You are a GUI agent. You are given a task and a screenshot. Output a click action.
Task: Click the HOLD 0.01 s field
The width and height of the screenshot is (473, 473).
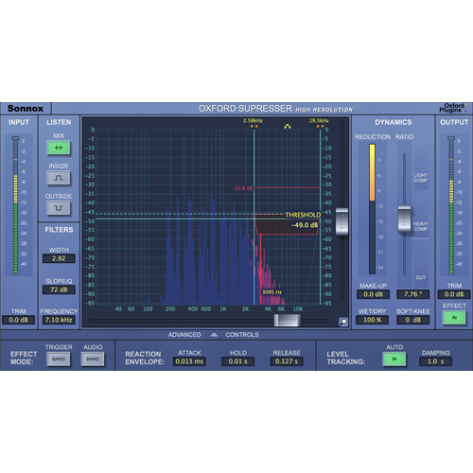tap(237, 361)
